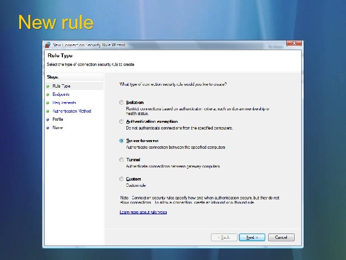The width and height of the screenshot is (346, 260).
Task: Click the Cancel button
Action: tap(281, 237)
